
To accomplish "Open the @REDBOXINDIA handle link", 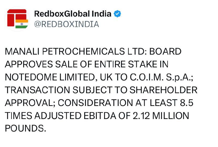I will coord(66,24).
